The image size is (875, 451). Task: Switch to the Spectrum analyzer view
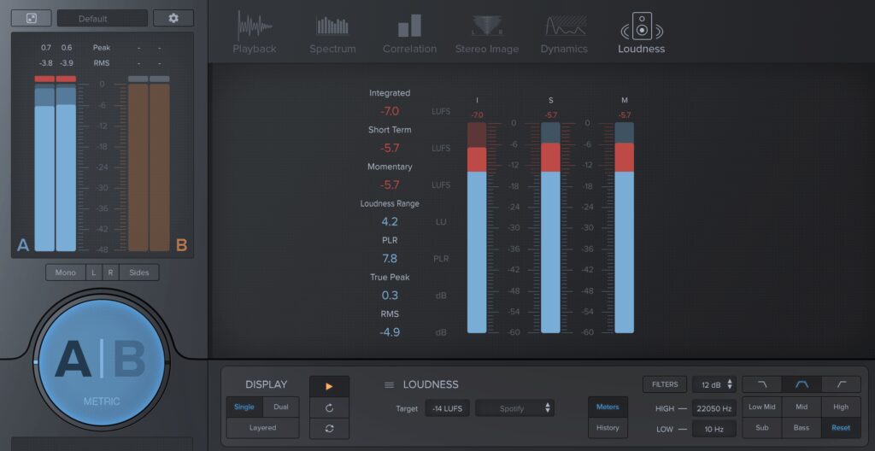pos(332,33)
